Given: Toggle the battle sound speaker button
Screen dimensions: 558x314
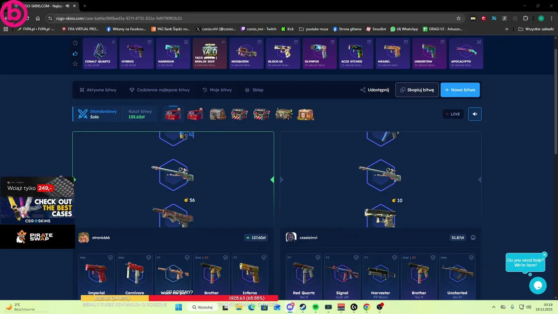Looking at the screenshot, I should 475,114.
